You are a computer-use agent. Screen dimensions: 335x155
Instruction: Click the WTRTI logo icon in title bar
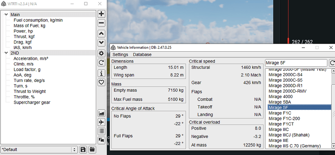pos(3,4)
